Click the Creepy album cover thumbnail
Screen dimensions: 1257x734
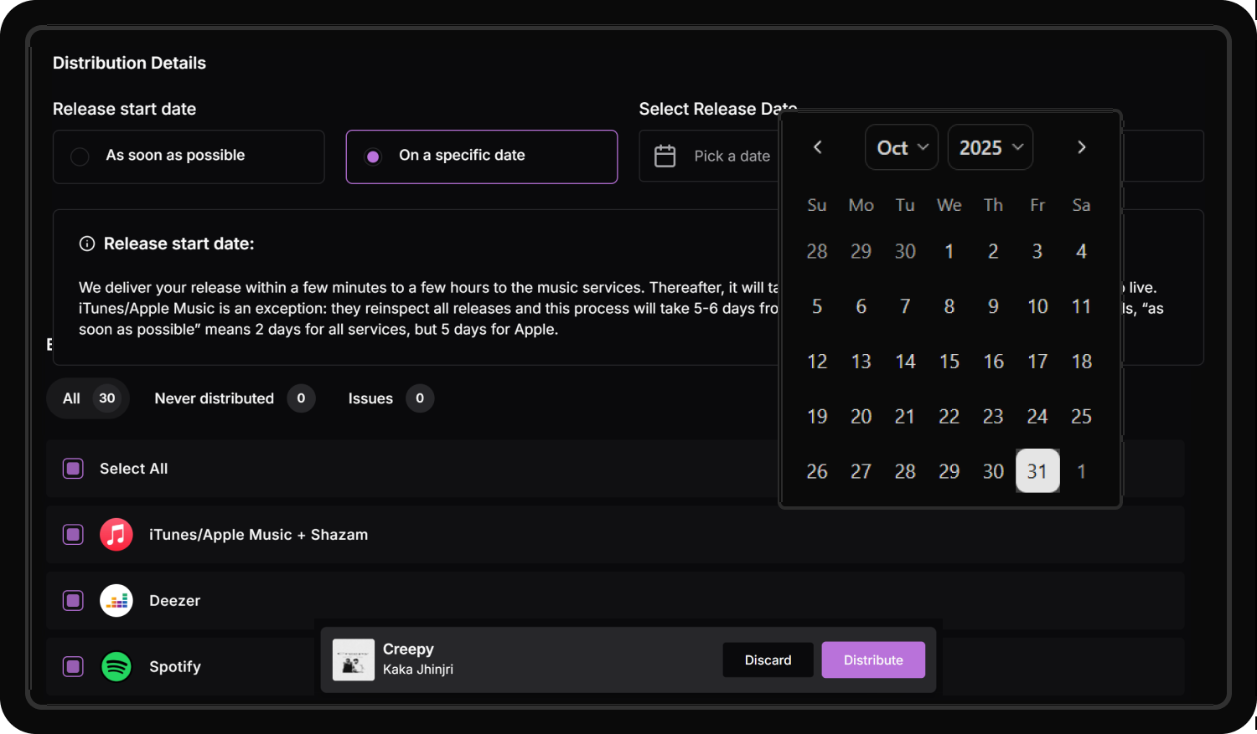pyautogui.click(x=354, y=660)
